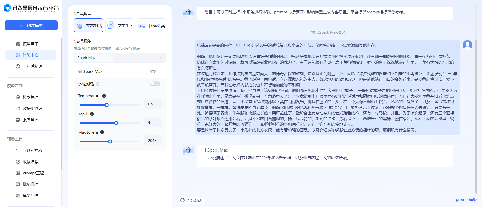The height and width of the screenshot is (207, 482).
Task: Click the 数据集管理 icon
Action: pyautogui.click(x=18, y=108)
